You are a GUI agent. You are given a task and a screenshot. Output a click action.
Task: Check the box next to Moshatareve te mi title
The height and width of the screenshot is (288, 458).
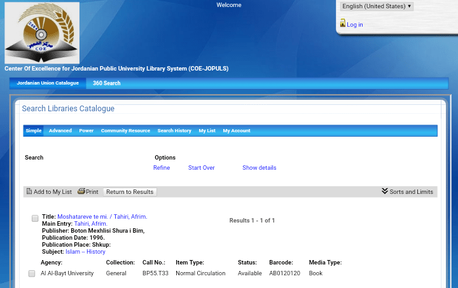[x=35, y=218]
